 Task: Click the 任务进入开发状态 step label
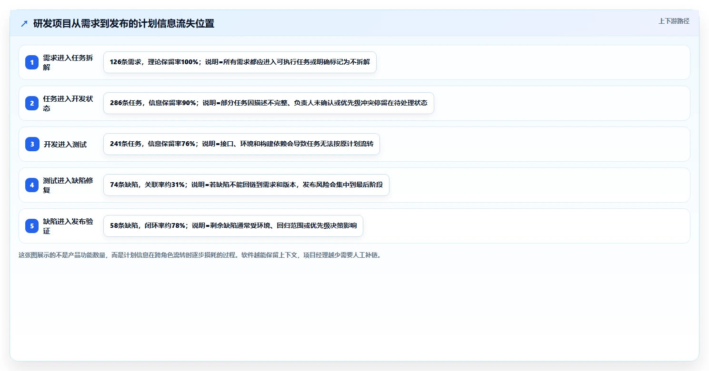[x=68, y=103]
